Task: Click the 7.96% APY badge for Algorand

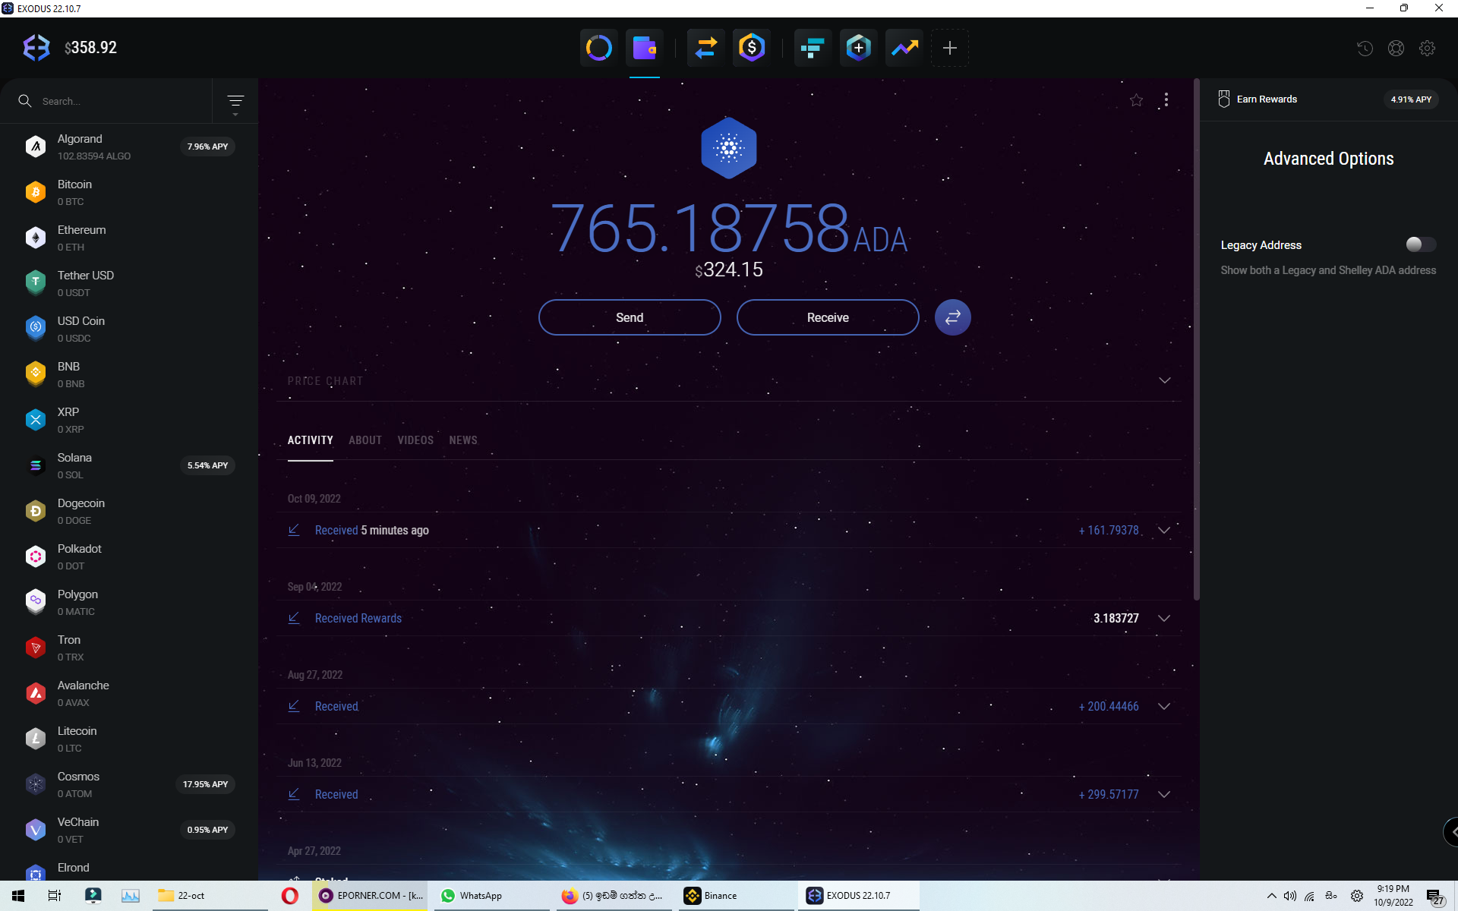Action: coord(207,147)
